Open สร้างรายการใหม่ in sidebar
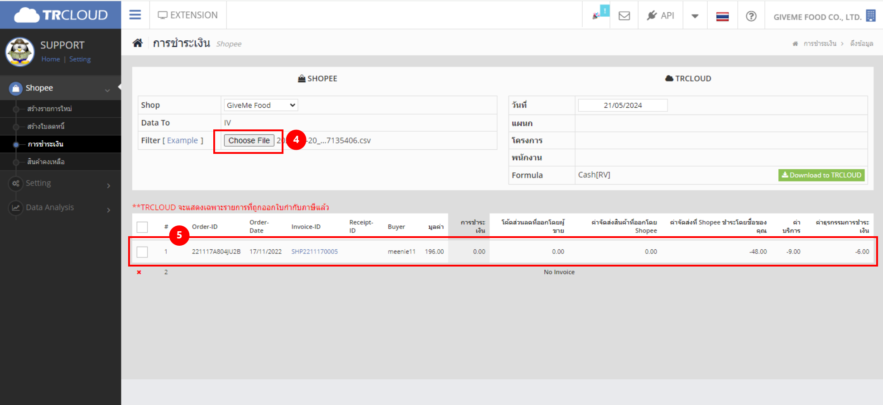The height and width of the screenshot is (405, 883). pos(49,109)
